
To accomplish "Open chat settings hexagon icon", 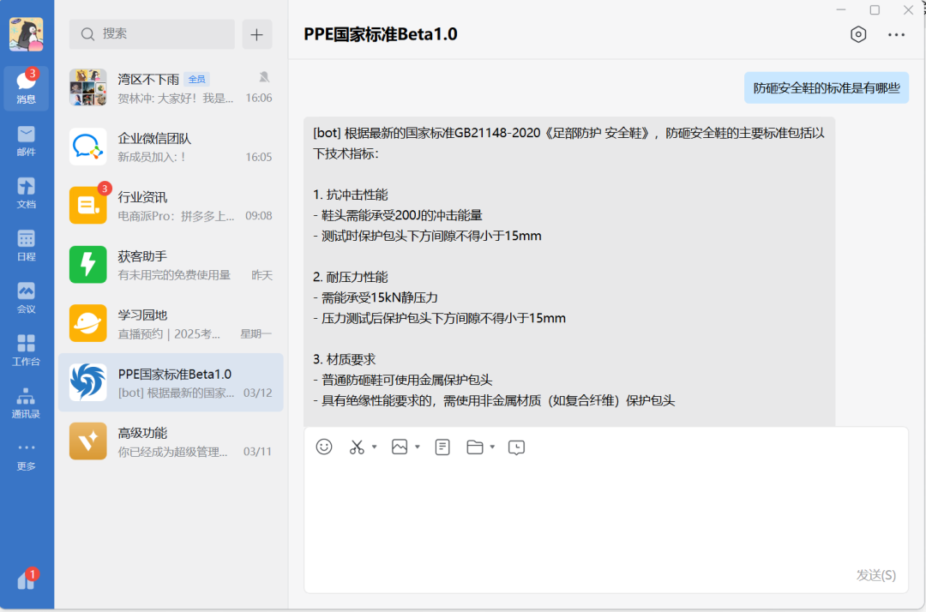I will [x=858, y=35].
